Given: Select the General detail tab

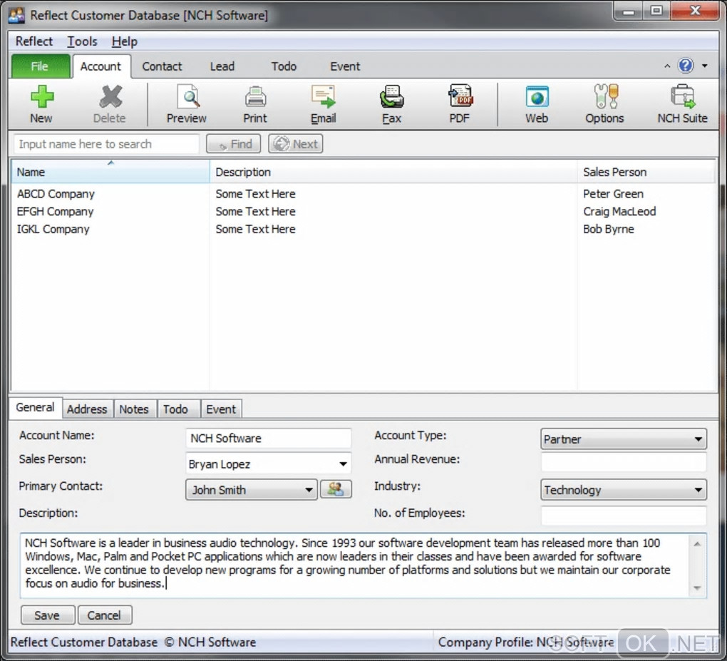Looking at the screenshot, I should pyautogui.click(x=35, y=407).
